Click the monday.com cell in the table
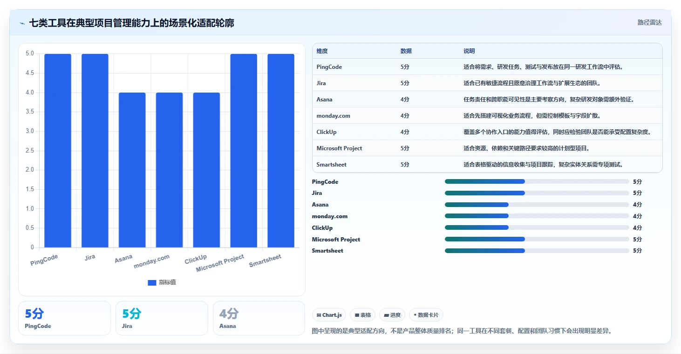 [x=333, y=116]
